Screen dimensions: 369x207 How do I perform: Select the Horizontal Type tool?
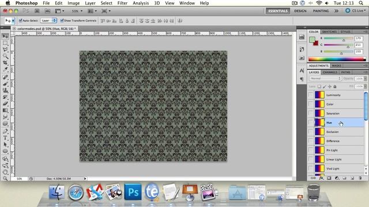point(5,138)
